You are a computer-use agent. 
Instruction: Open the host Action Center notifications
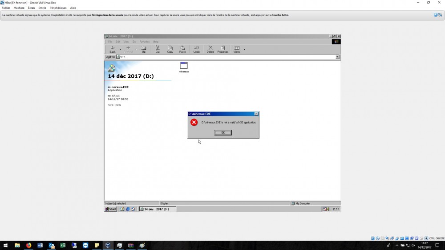pyautogui.click(x=437, y=246)
